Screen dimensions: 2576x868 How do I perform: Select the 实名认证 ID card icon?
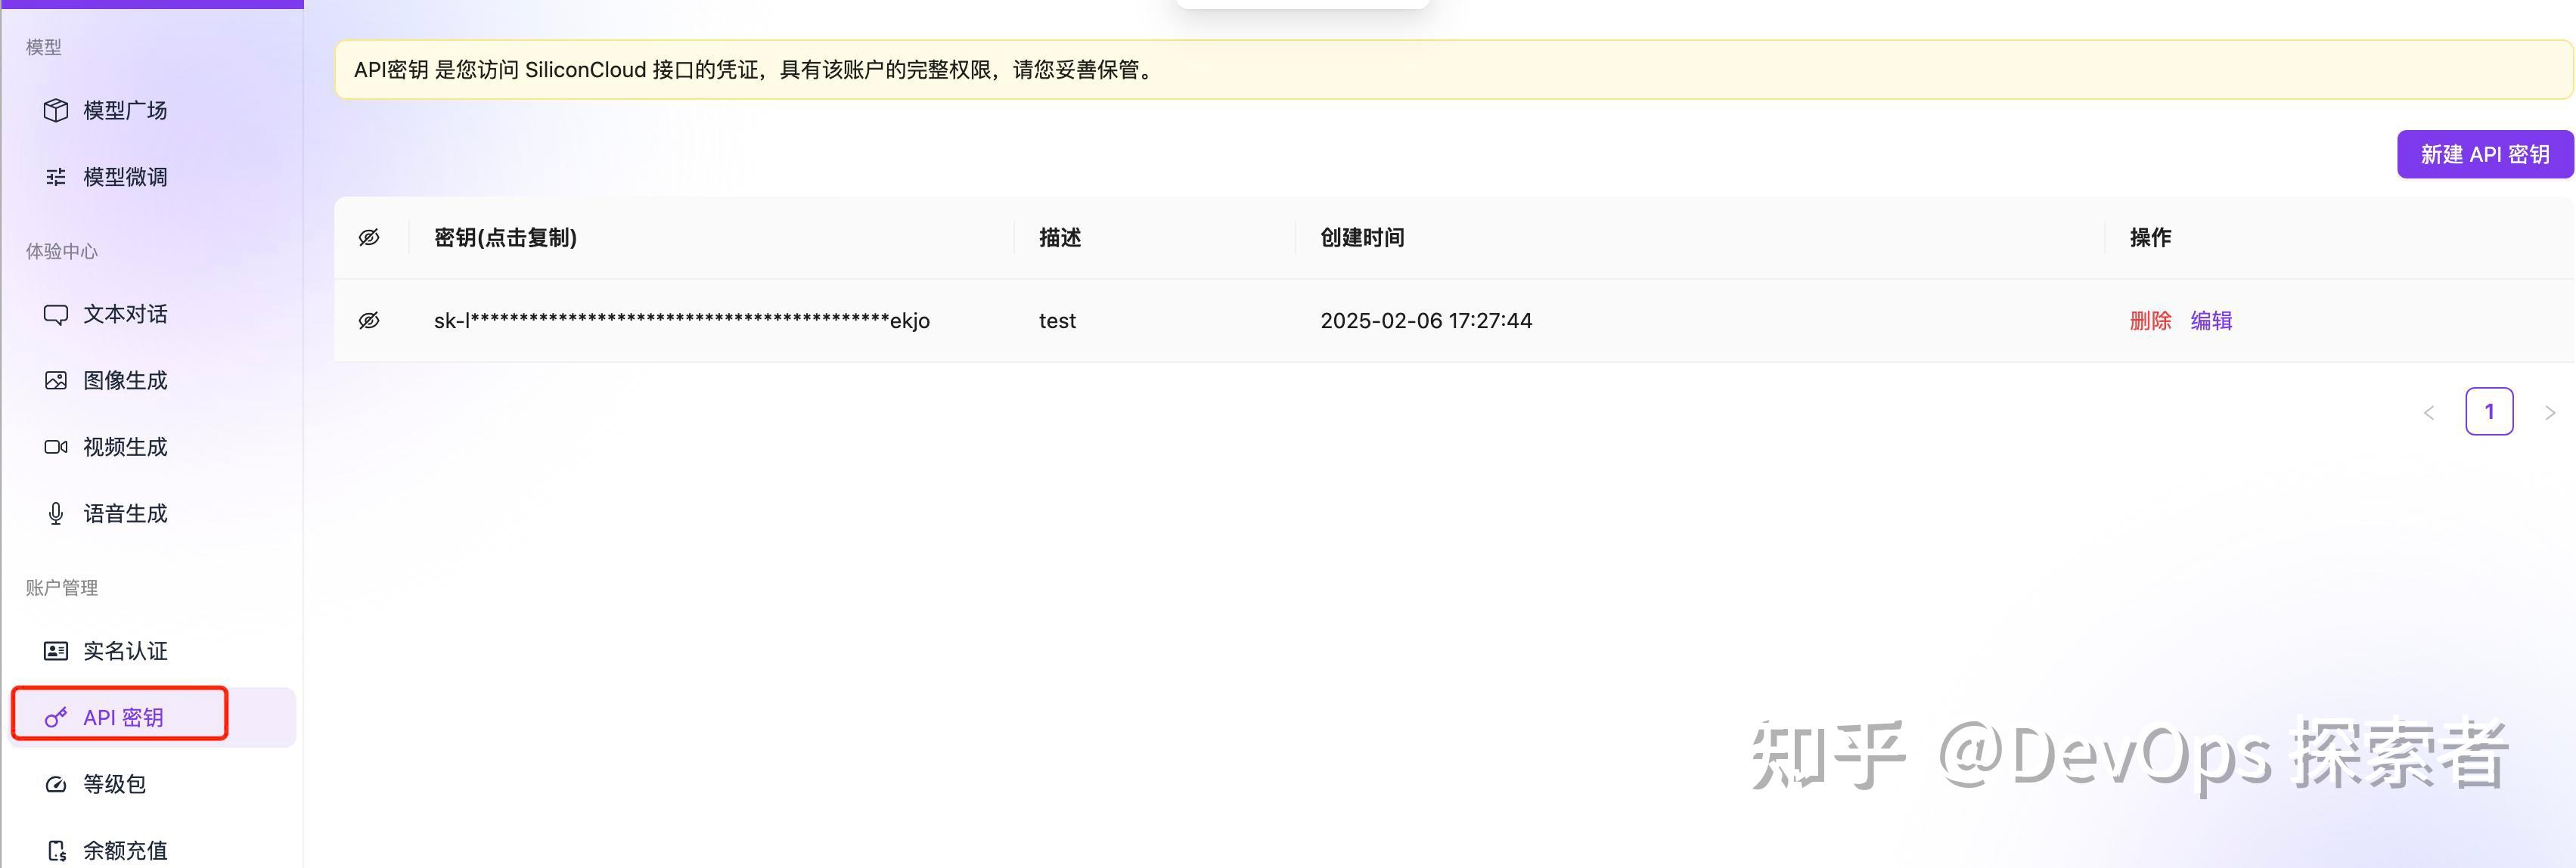click(x=56, y=650)
